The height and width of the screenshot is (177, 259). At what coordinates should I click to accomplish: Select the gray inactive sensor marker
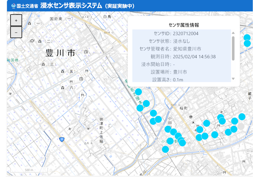point(241,126)
